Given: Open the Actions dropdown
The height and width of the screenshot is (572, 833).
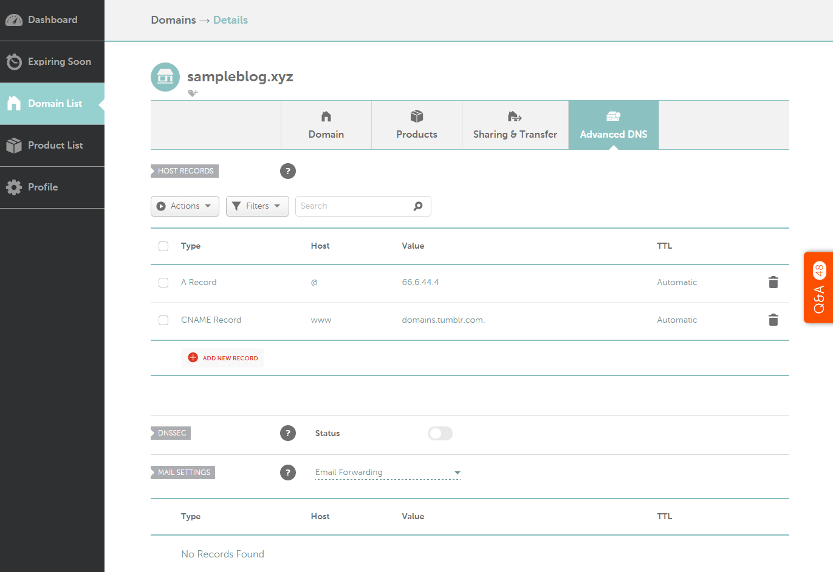Looking at the screenshot, I should [x=185, y=206].
